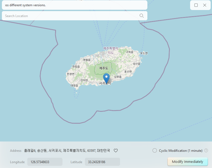212x168 pixels.
Task: Click the 남원읍 label on map
Action: point(118,77)
